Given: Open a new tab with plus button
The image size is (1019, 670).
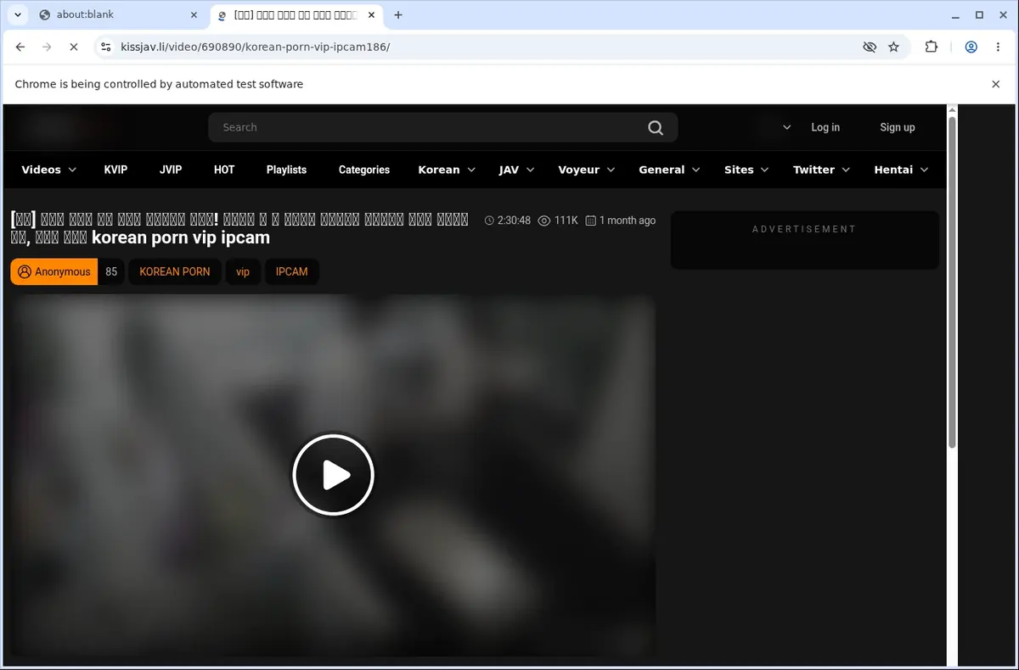Looking at the screenshot, I should [398, 14].
